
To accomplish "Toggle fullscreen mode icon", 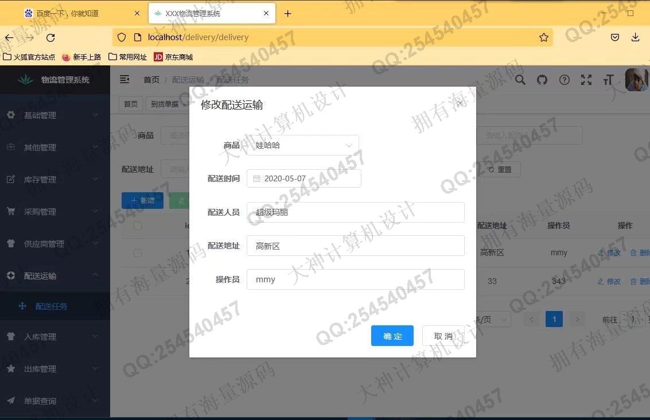I will [x=586, y=80].
